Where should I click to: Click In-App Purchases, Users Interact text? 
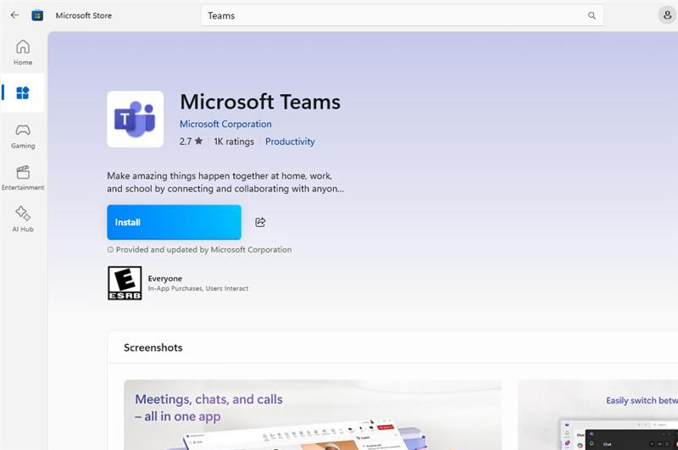click(198, 288)
